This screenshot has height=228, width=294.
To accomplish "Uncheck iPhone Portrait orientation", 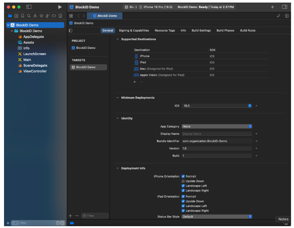I will [183, 177].
